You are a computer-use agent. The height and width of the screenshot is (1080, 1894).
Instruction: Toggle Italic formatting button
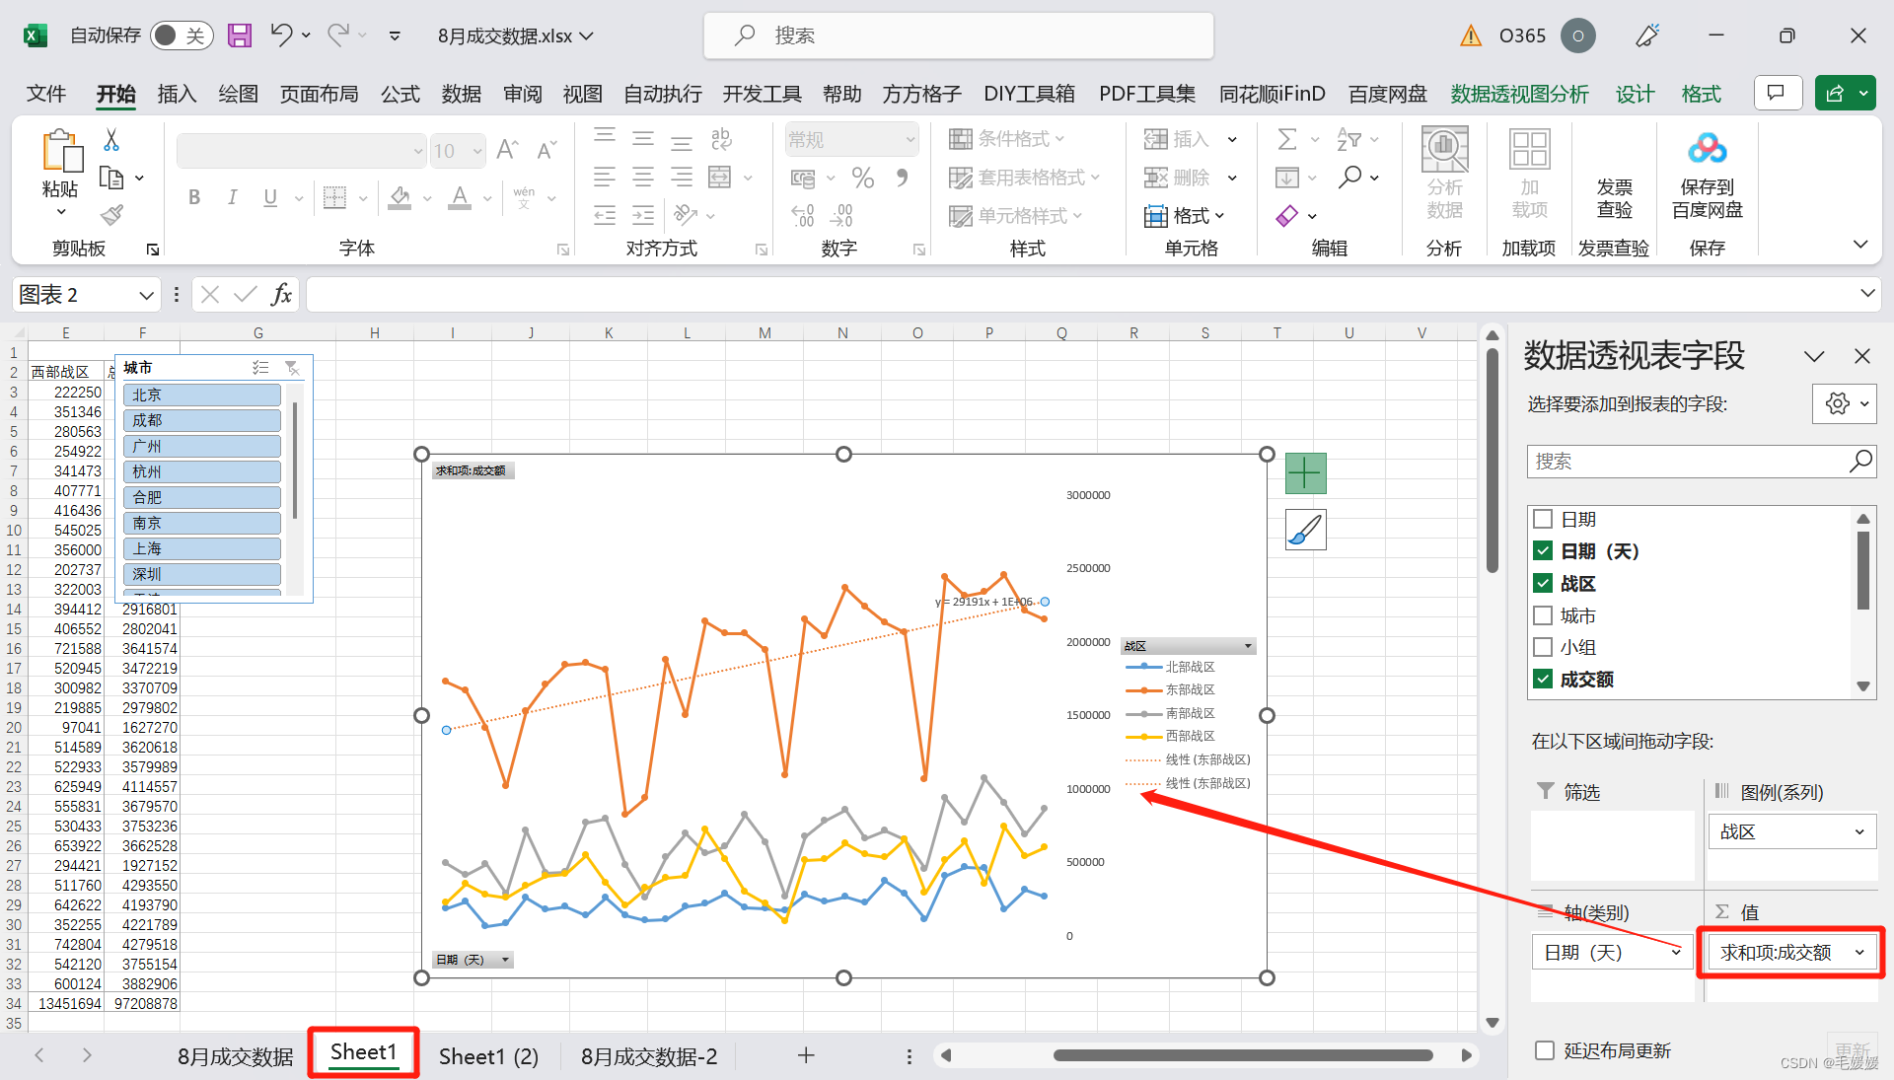click(x=232, y=197)
